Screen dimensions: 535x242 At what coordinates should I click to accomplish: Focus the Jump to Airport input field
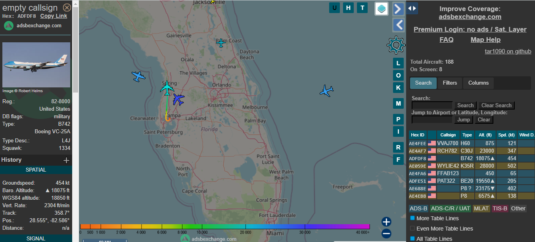[x=432, y=119]
